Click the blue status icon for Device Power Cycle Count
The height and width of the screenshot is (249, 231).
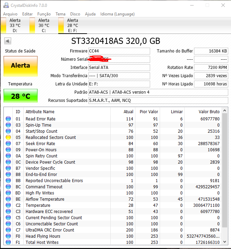[x=8, y=162]
